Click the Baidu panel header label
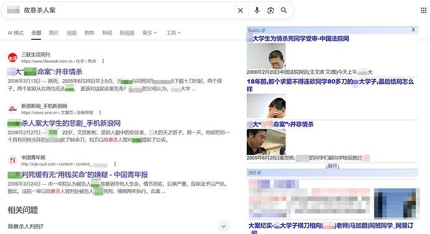Viewport: 430px width, 234px height. pos(254,30)
